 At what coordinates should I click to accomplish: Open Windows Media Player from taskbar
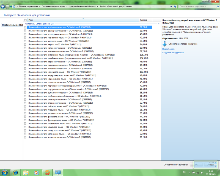36,173
